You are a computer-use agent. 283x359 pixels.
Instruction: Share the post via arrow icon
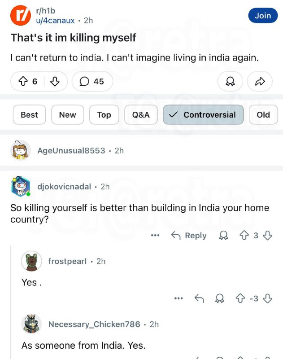click(x=260, y=81)
